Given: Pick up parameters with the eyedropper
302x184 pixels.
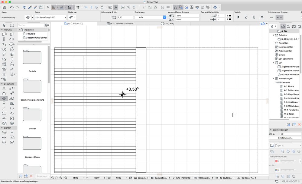Looking at the screenshot, I should coord(30,7).
